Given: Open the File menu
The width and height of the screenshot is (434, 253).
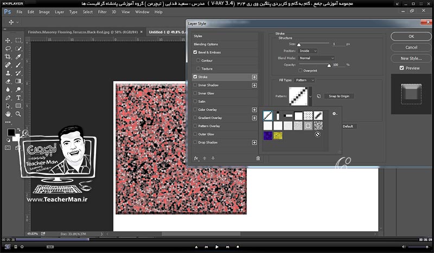Looking at the screenshot, I should 20,12.
